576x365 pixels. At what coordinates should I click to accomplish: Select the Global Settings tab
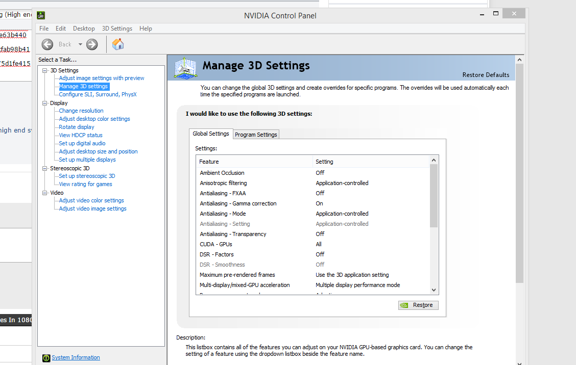tap(211, 134)
